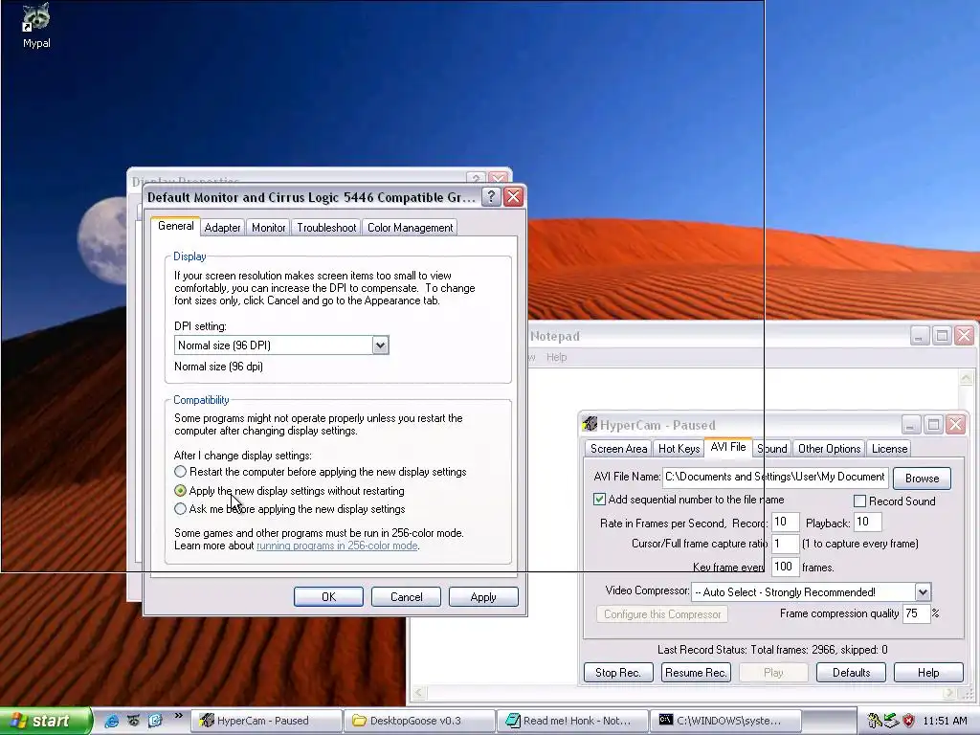The width and height of the screenshot is (980, 735).
Task: Click the HyperCam title bar icon
Action: (x=590, y=424)
